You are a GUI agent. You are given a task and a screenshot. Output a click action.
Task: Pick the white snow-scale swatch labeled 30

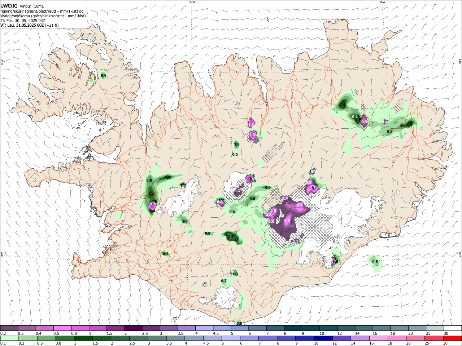tap(453, 328)
